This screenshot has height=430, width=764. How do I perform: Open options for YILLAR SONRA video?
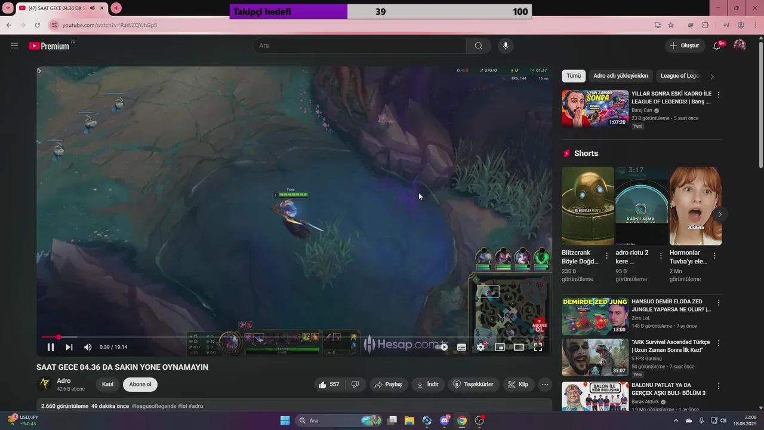coord(719,95)
